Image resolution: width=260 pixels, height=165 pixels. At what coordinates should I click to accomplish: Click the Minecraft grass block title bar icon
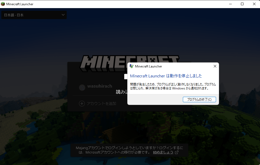coord(3,4)
